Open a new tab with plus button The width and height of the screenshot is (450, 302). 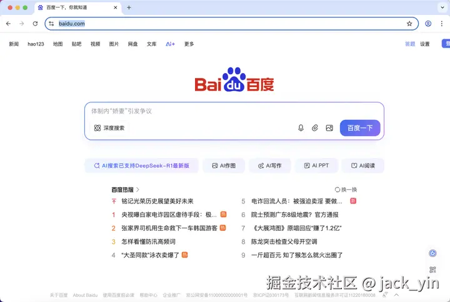pyautogui.click(x=129, y=7)
